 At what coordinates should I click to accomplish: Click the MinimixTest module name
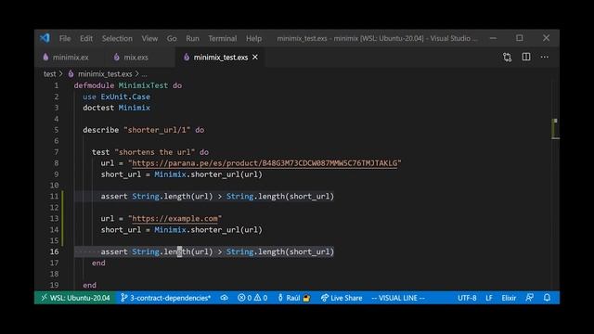pos(143,85)
